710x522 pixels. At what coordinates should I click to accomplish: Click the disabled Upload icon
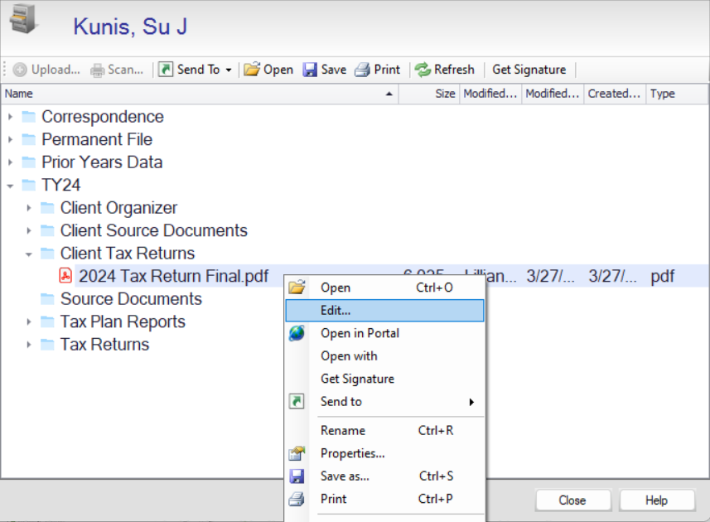pyautogui.click(x=20, y=70)
